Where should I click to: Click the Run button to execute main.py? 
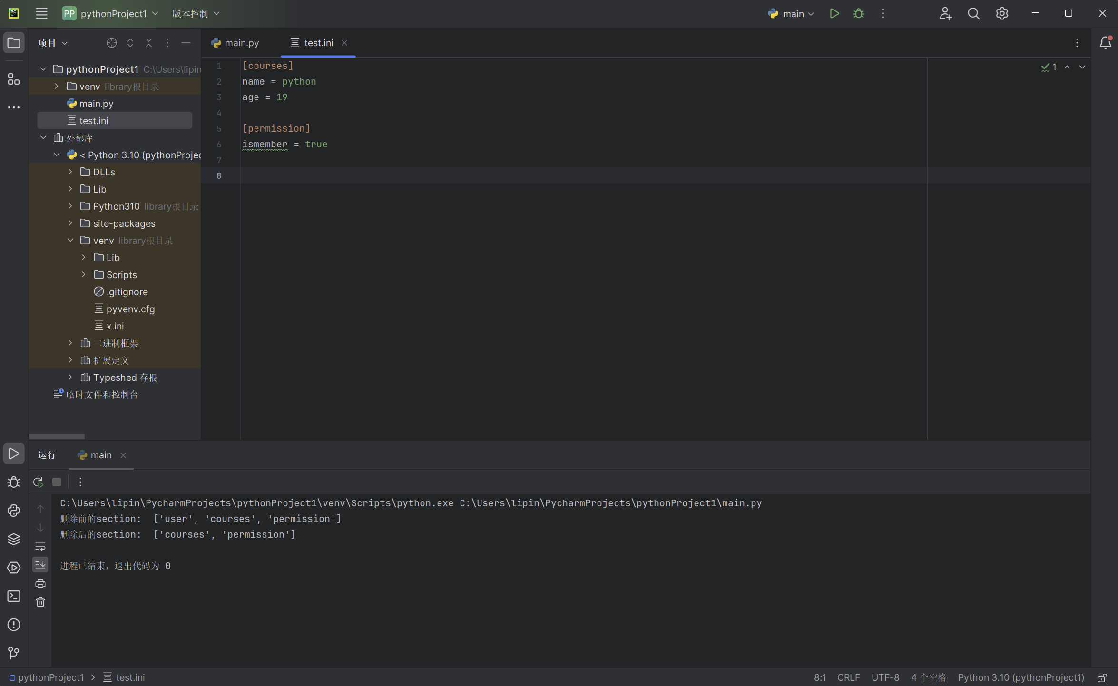(x=834, y=14)
